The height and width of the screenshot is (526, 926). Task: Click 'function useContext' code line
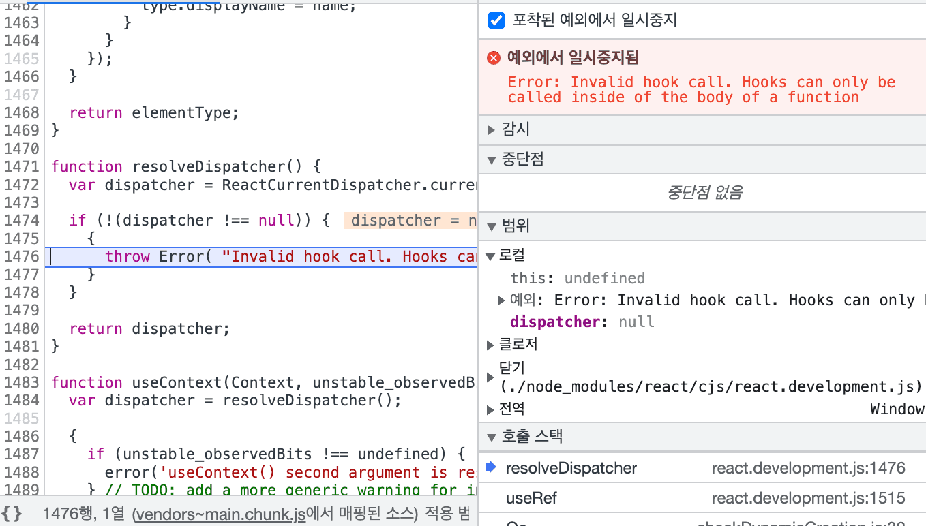(264, 382)
